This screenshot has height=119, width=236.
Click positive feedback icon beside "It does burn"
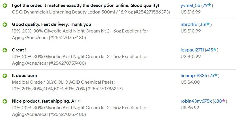pyautogui.click(x=5, y=76)
